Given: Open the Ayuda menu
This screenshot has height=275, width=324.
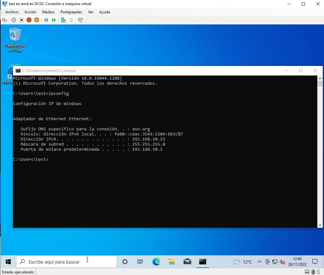Looking at the screenshot, I should pyautogui.click(x=105, y=12).
